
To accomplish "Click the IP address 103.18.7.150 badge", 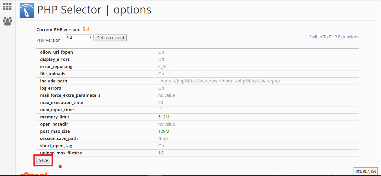I will pyautogui.click(x=366, y=172).
